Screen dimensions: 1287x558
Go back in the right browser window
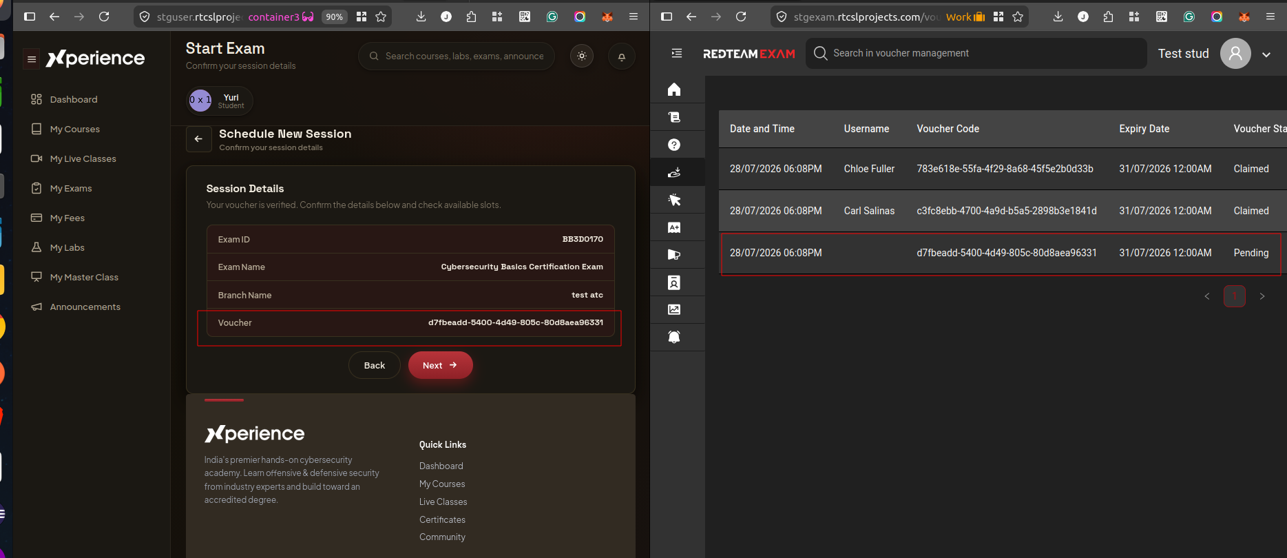[x=691, y=17]
